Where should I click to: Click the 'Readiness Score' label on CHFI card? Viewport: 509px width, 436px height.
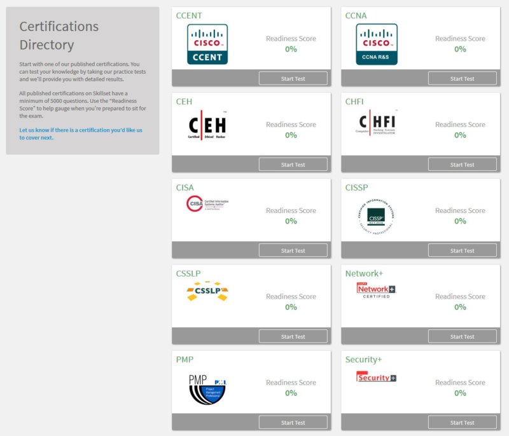pyautogui.click(x=460, y=125)
